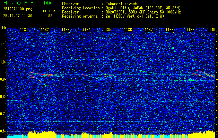Click the version number 1.0.0
Viewport: 218px width, 138px height.
(47, 3)
